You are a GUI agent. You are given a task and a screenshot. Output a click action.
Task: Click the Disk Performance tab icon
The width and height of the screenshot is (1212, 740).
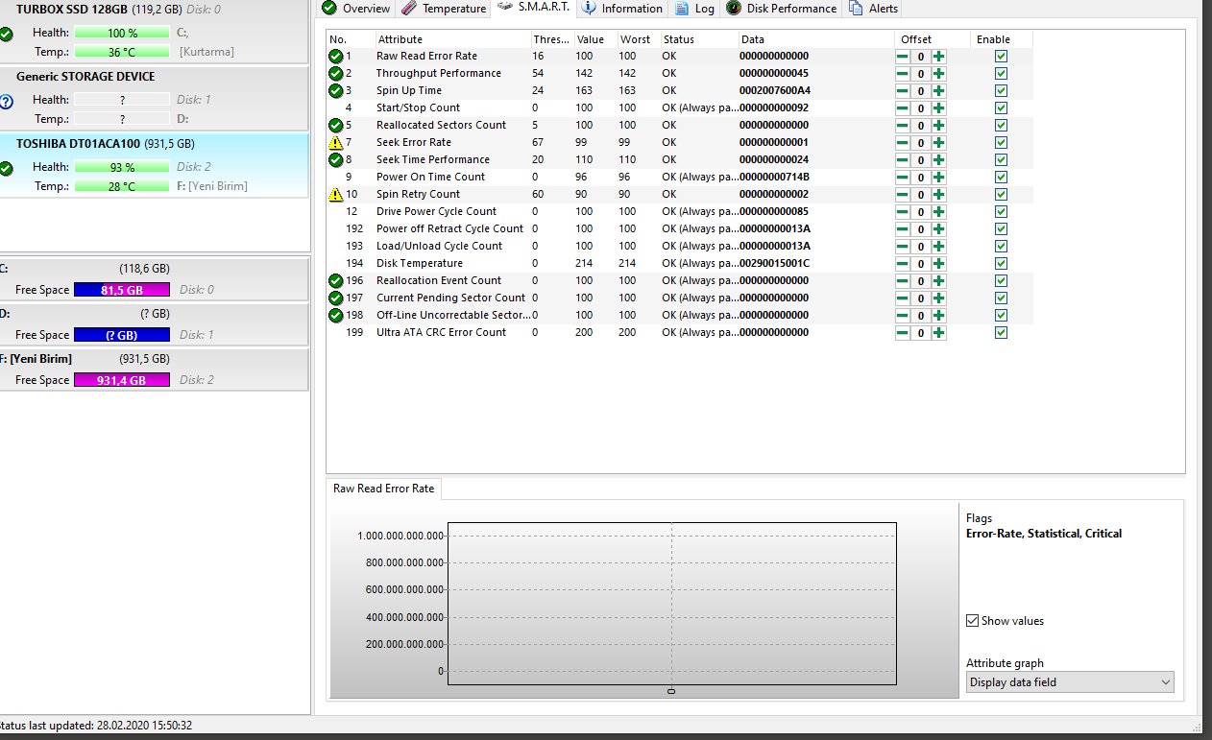pos(734,8)
